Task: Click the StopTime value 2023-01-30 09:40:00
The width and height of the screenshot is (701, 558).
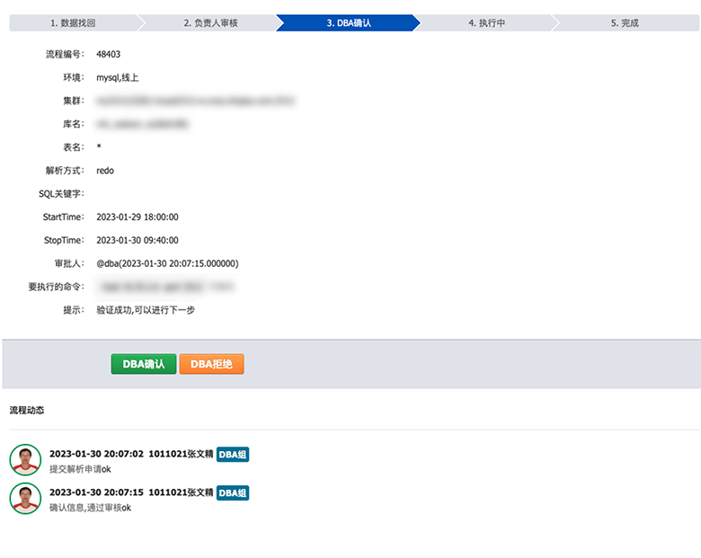Action: click(138, 241)
